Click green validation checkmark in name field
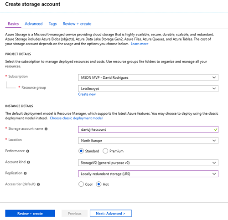 [216, 130]
